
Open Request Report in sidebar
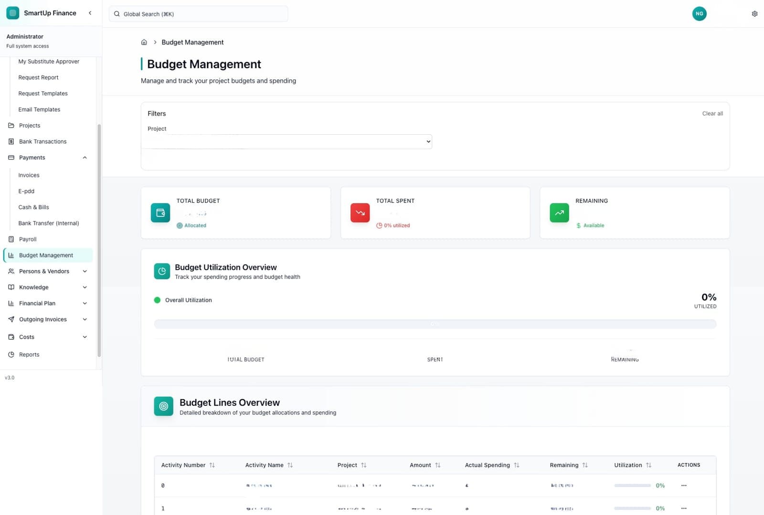[x=38, y=77]
